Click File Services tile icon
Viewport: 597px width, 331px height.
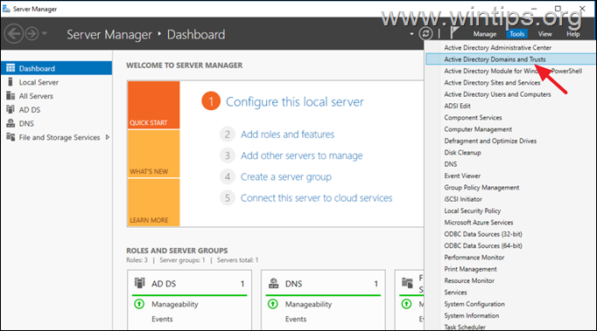coord(407,283)
